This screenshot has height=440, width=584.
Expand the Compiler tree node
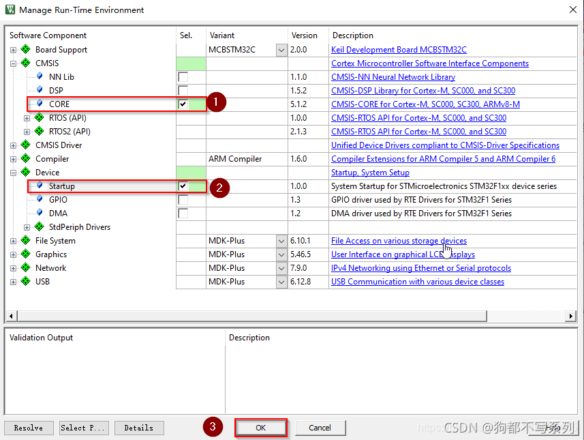(x=14, y=159)
